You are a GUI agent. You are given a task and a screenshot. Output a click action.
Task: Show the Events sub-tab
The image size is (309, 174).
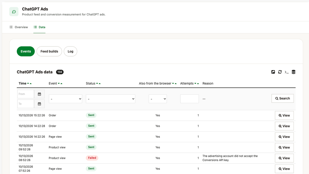(26, 51)
